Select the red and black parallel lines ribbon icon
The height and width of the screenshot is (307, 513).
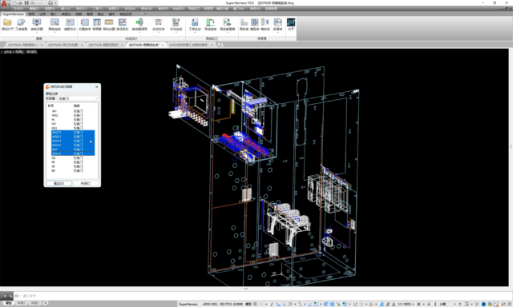[x=159, y=22]
